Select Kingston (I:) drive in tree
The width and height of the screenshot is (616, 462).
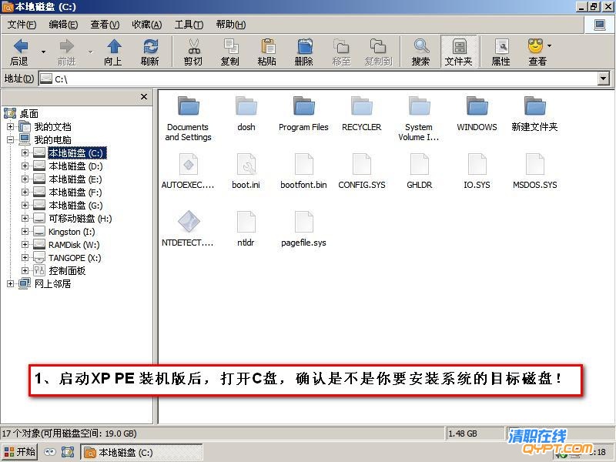72,232
